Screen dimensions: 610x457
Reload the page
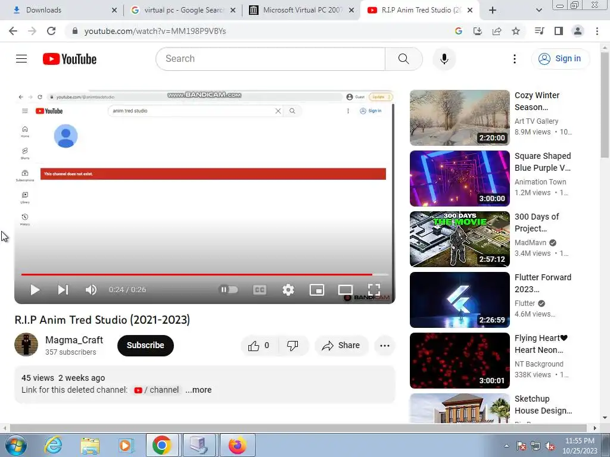[51, 31]
